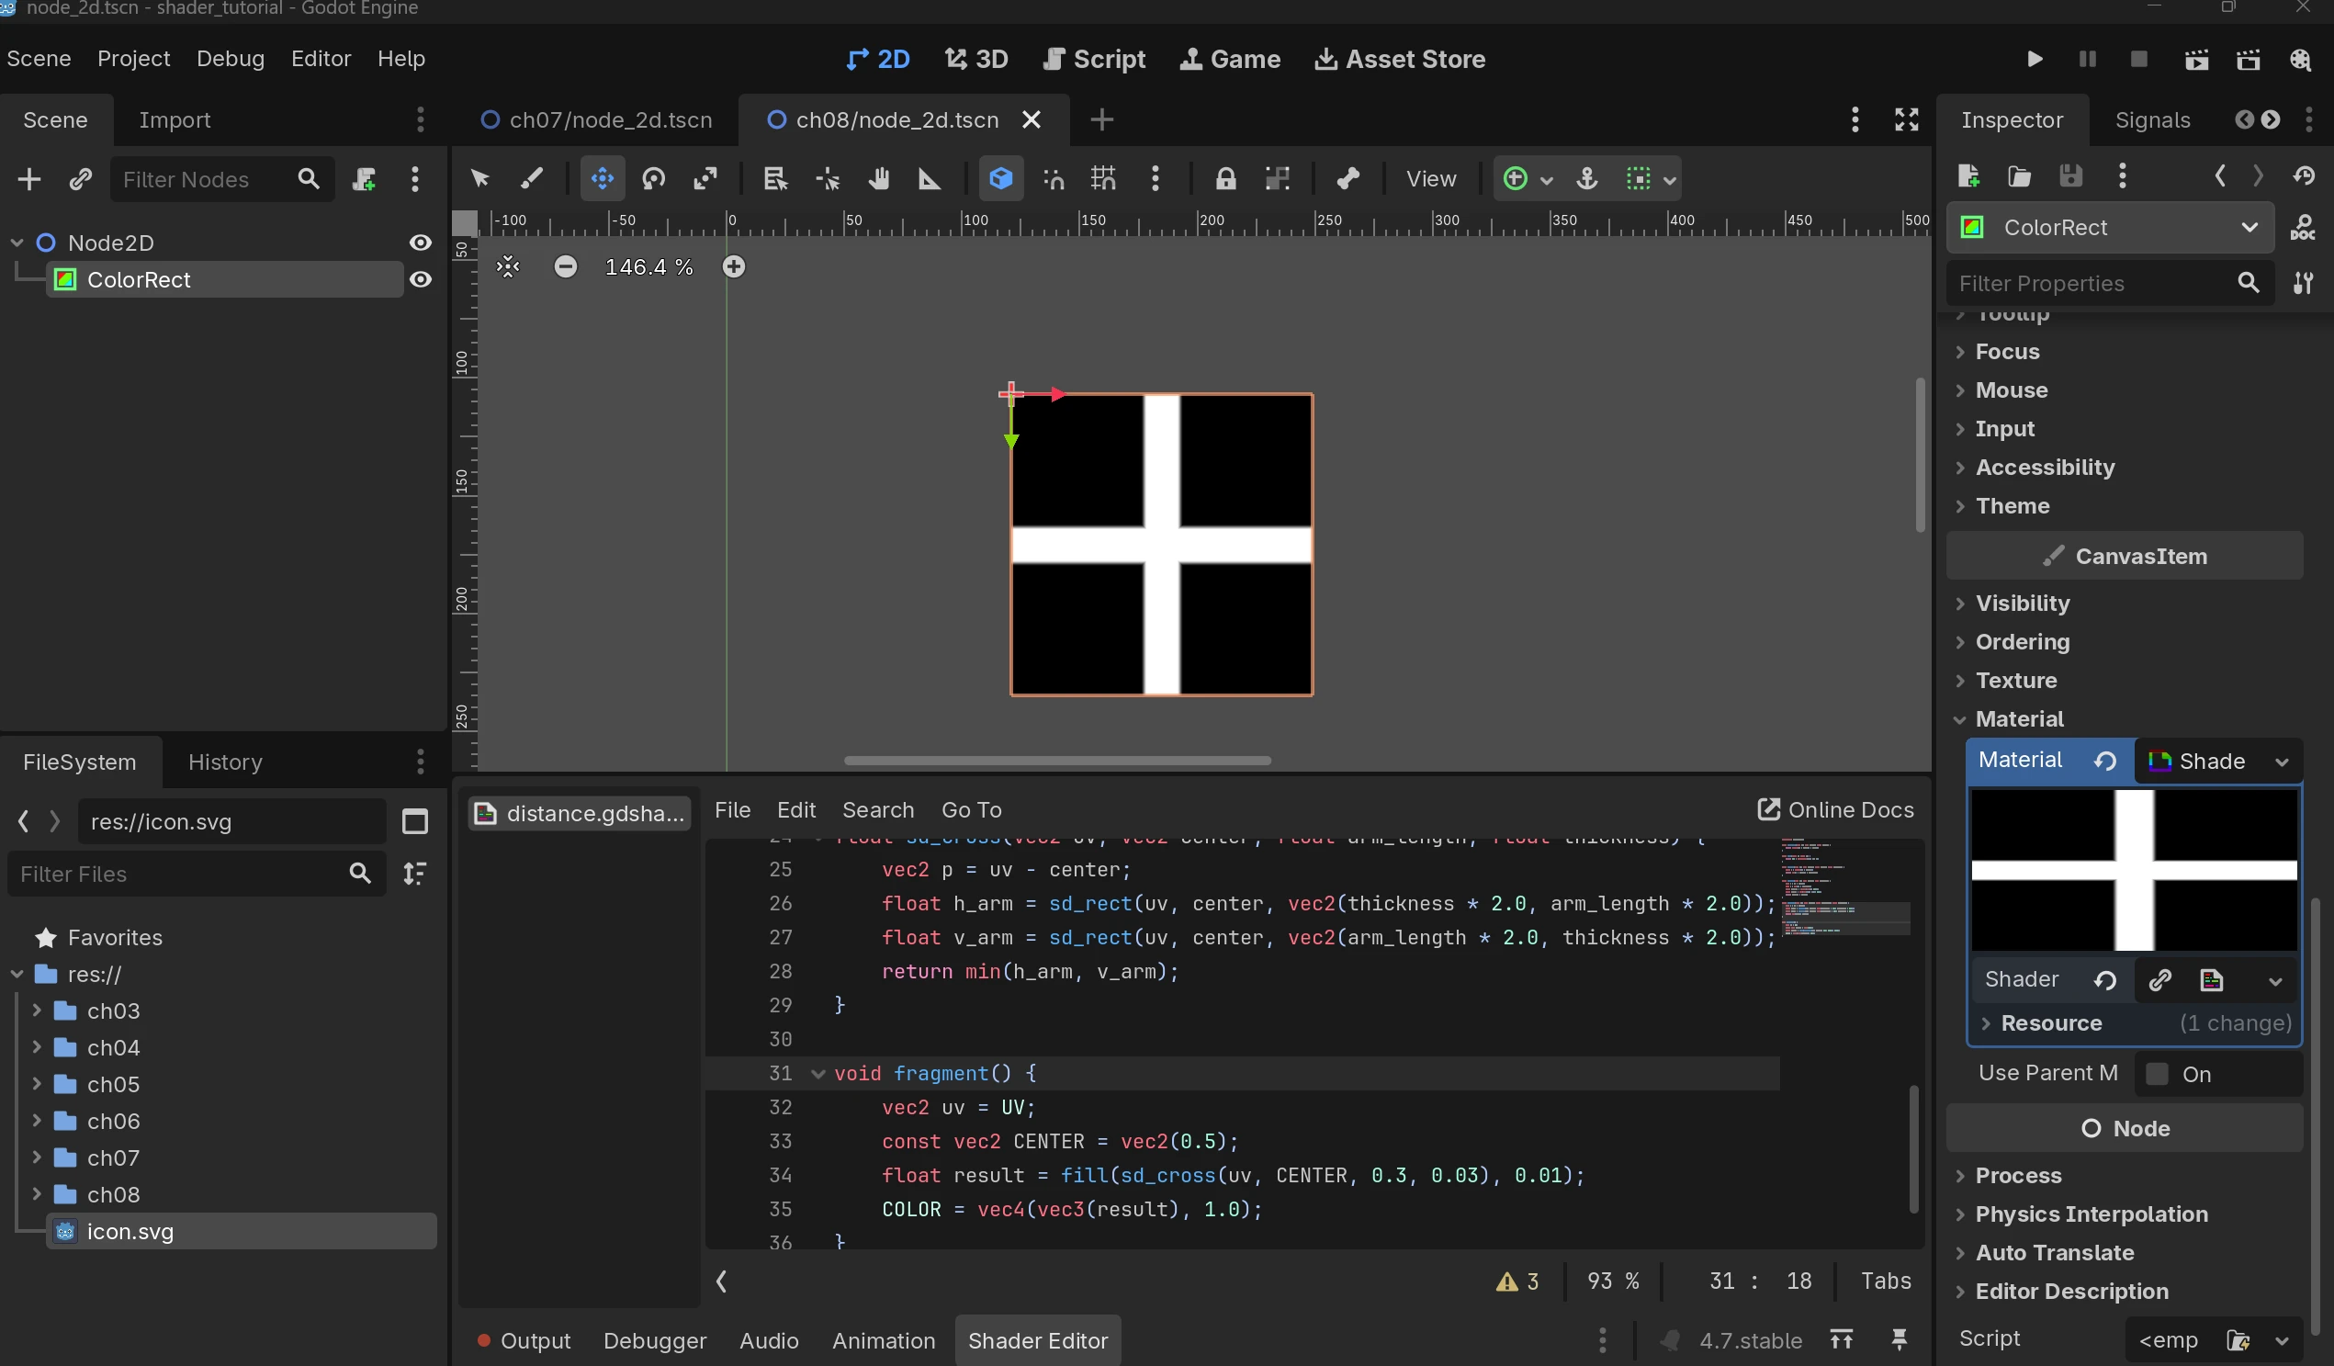Toggle the pivot point edit tool

(827, 179)
